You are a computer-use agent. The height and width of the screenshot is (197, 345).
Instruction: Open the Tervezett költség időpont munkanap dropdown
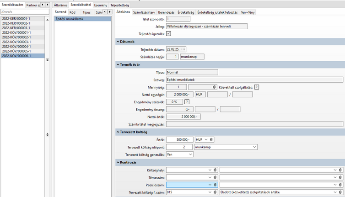point(254,147)
